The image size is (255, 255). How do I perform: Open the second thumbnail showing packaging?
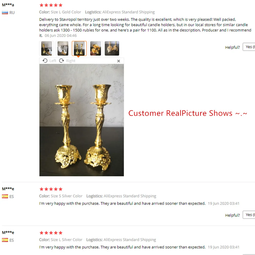point(63,48)
